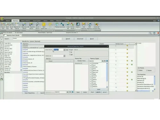Select the Not radio button

(x=70, y=54)
